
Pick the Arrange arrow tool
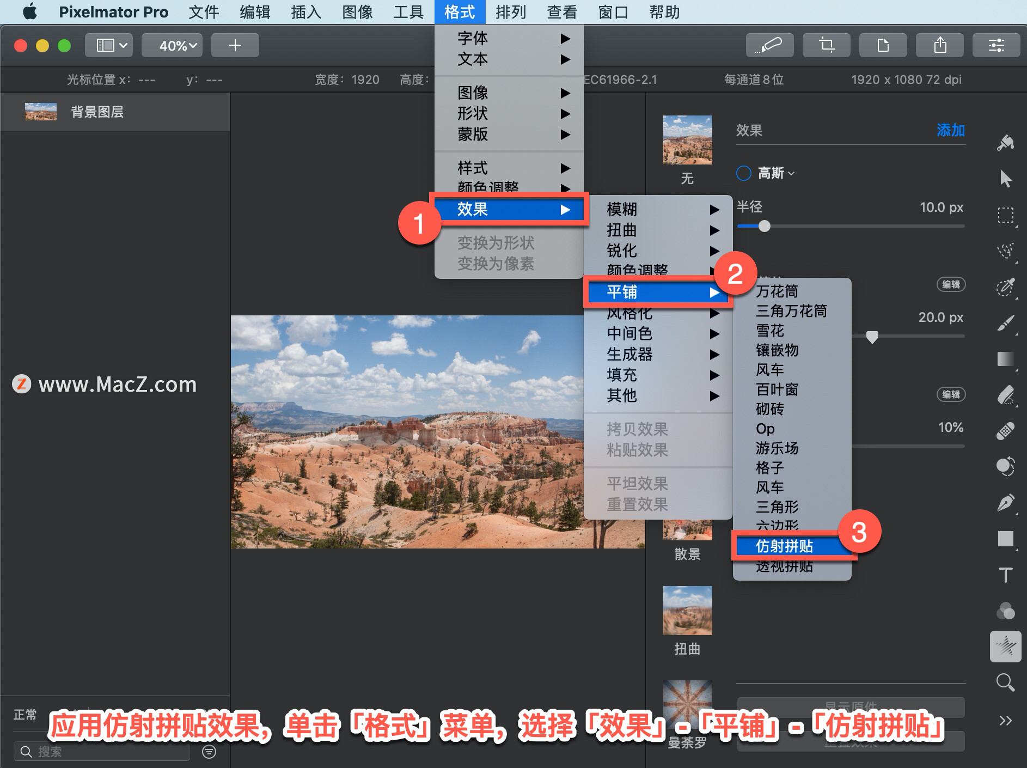coord(1005,179)
